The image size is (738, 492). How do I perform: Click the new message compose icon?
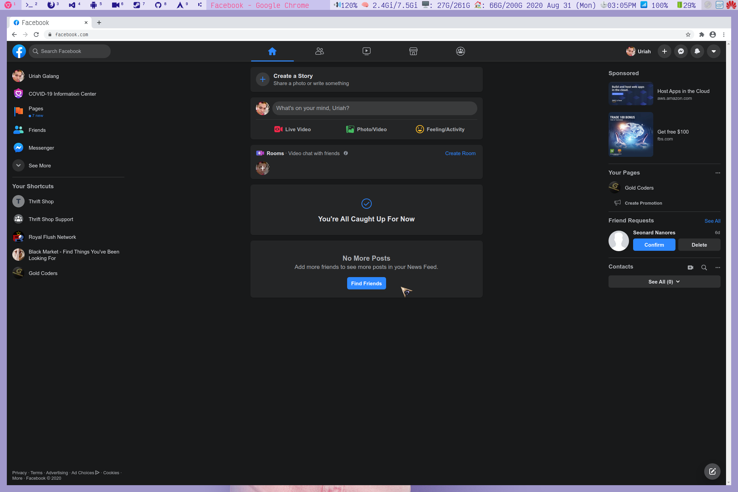[712, 471]
